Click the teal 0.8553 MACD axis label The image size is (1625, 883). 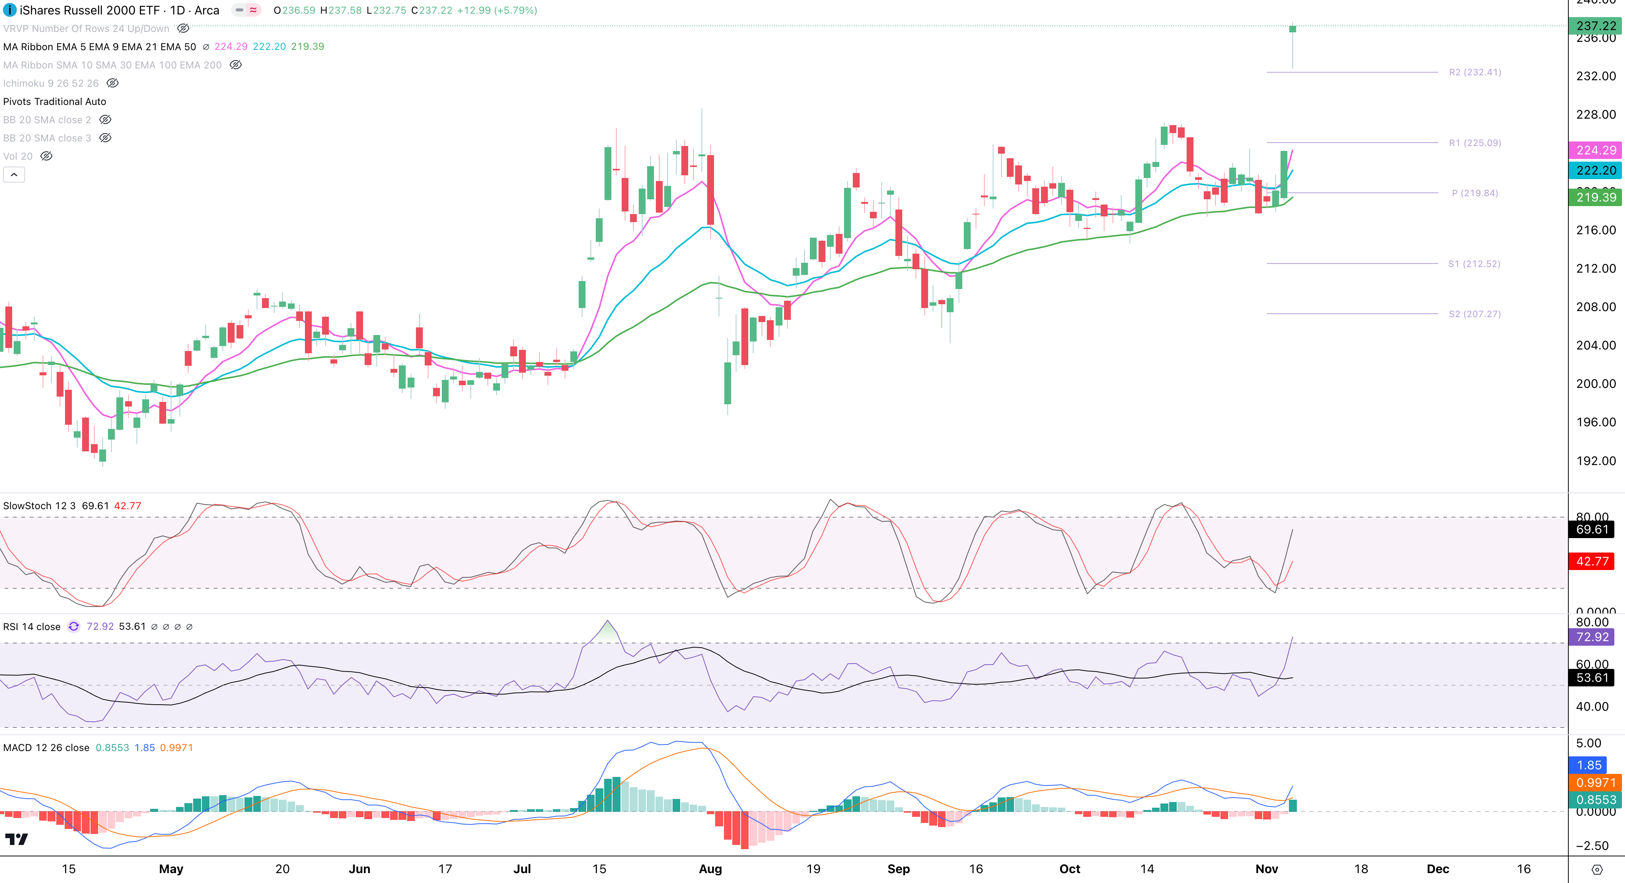coord(1595,800)
